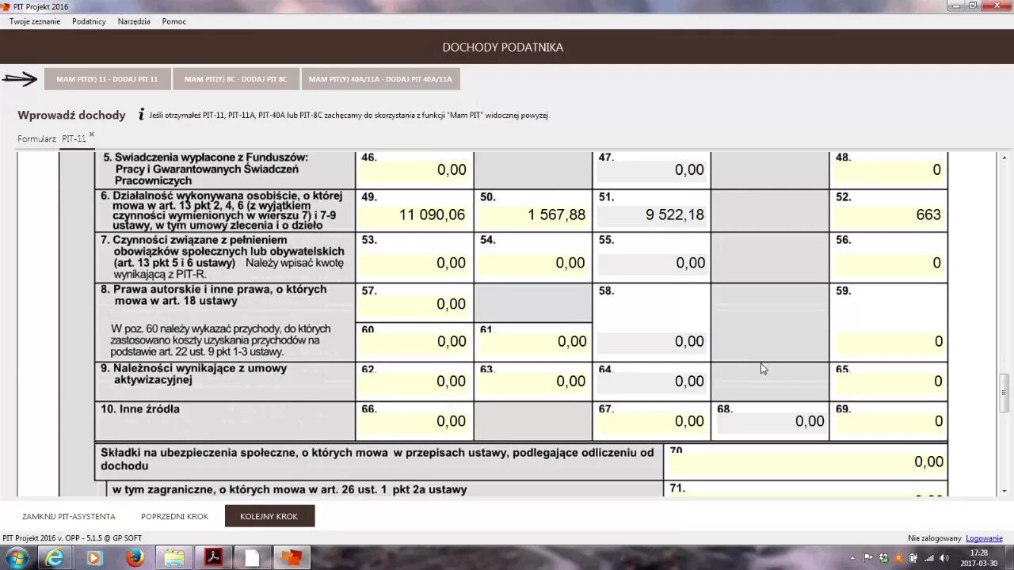The height and width of the screenshot is (570, 1014).
Task: Click field 55 value 0,00
Action: point(651,263)
